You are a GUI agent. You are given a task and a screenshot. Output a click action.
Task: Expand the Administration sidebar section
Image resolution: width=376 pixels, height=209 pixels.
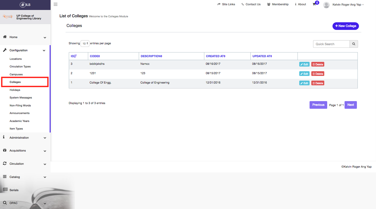coord(25,138)
